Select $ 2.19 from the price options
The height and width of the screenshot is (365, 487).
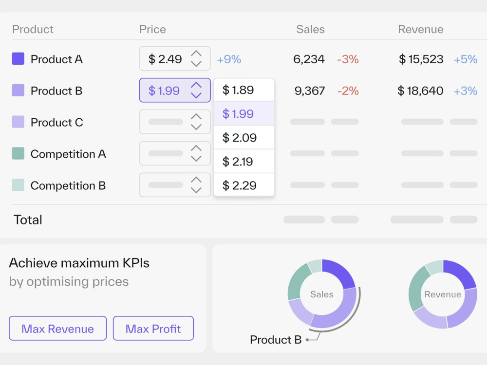coord(244,162)
